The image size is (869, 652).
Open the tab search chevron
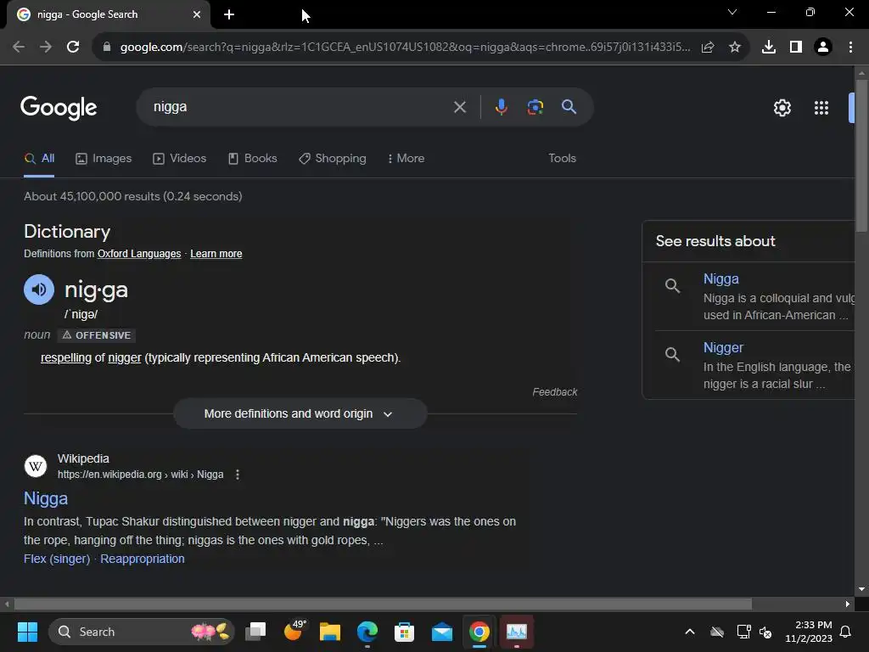(x=732, y=12)
